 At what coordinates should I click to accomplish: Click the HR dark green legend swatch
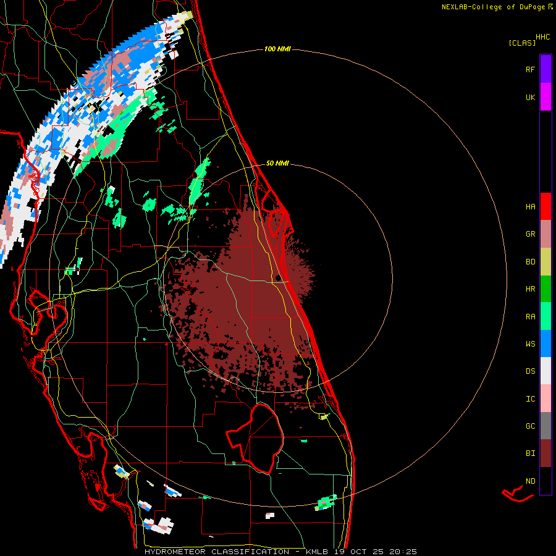tap(545, 289)
